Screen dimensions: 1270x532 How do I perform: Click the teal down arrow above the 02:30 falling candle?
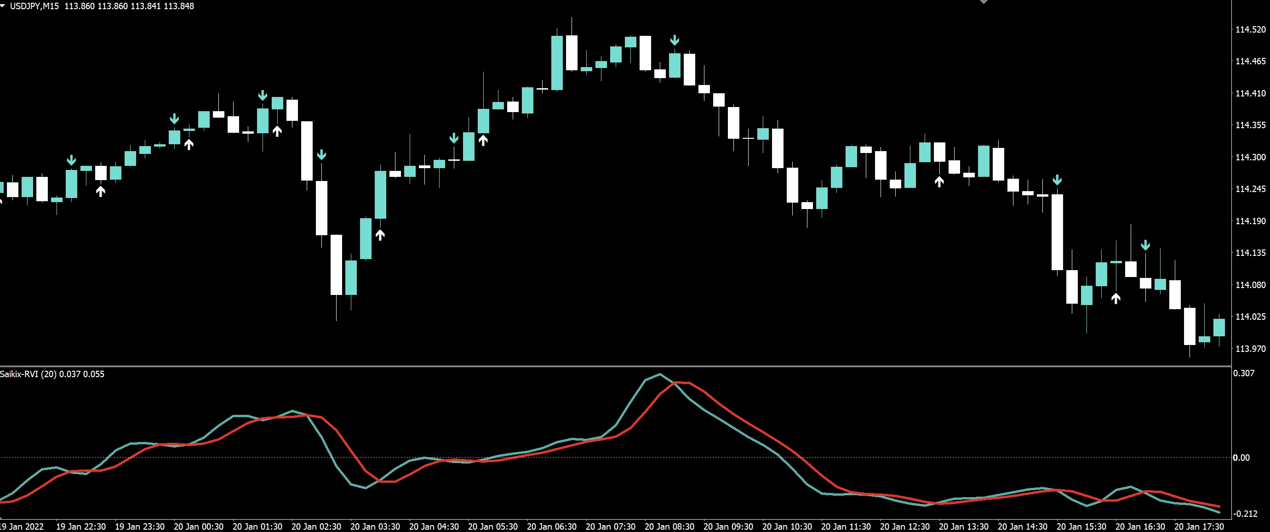tap(321, 155)
